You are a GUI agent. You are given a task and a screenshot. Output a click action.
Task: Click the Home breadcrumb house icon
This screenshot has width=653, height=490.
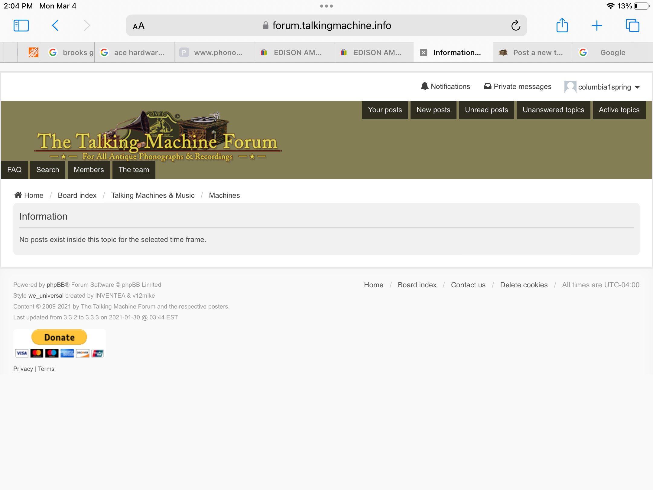18,195
